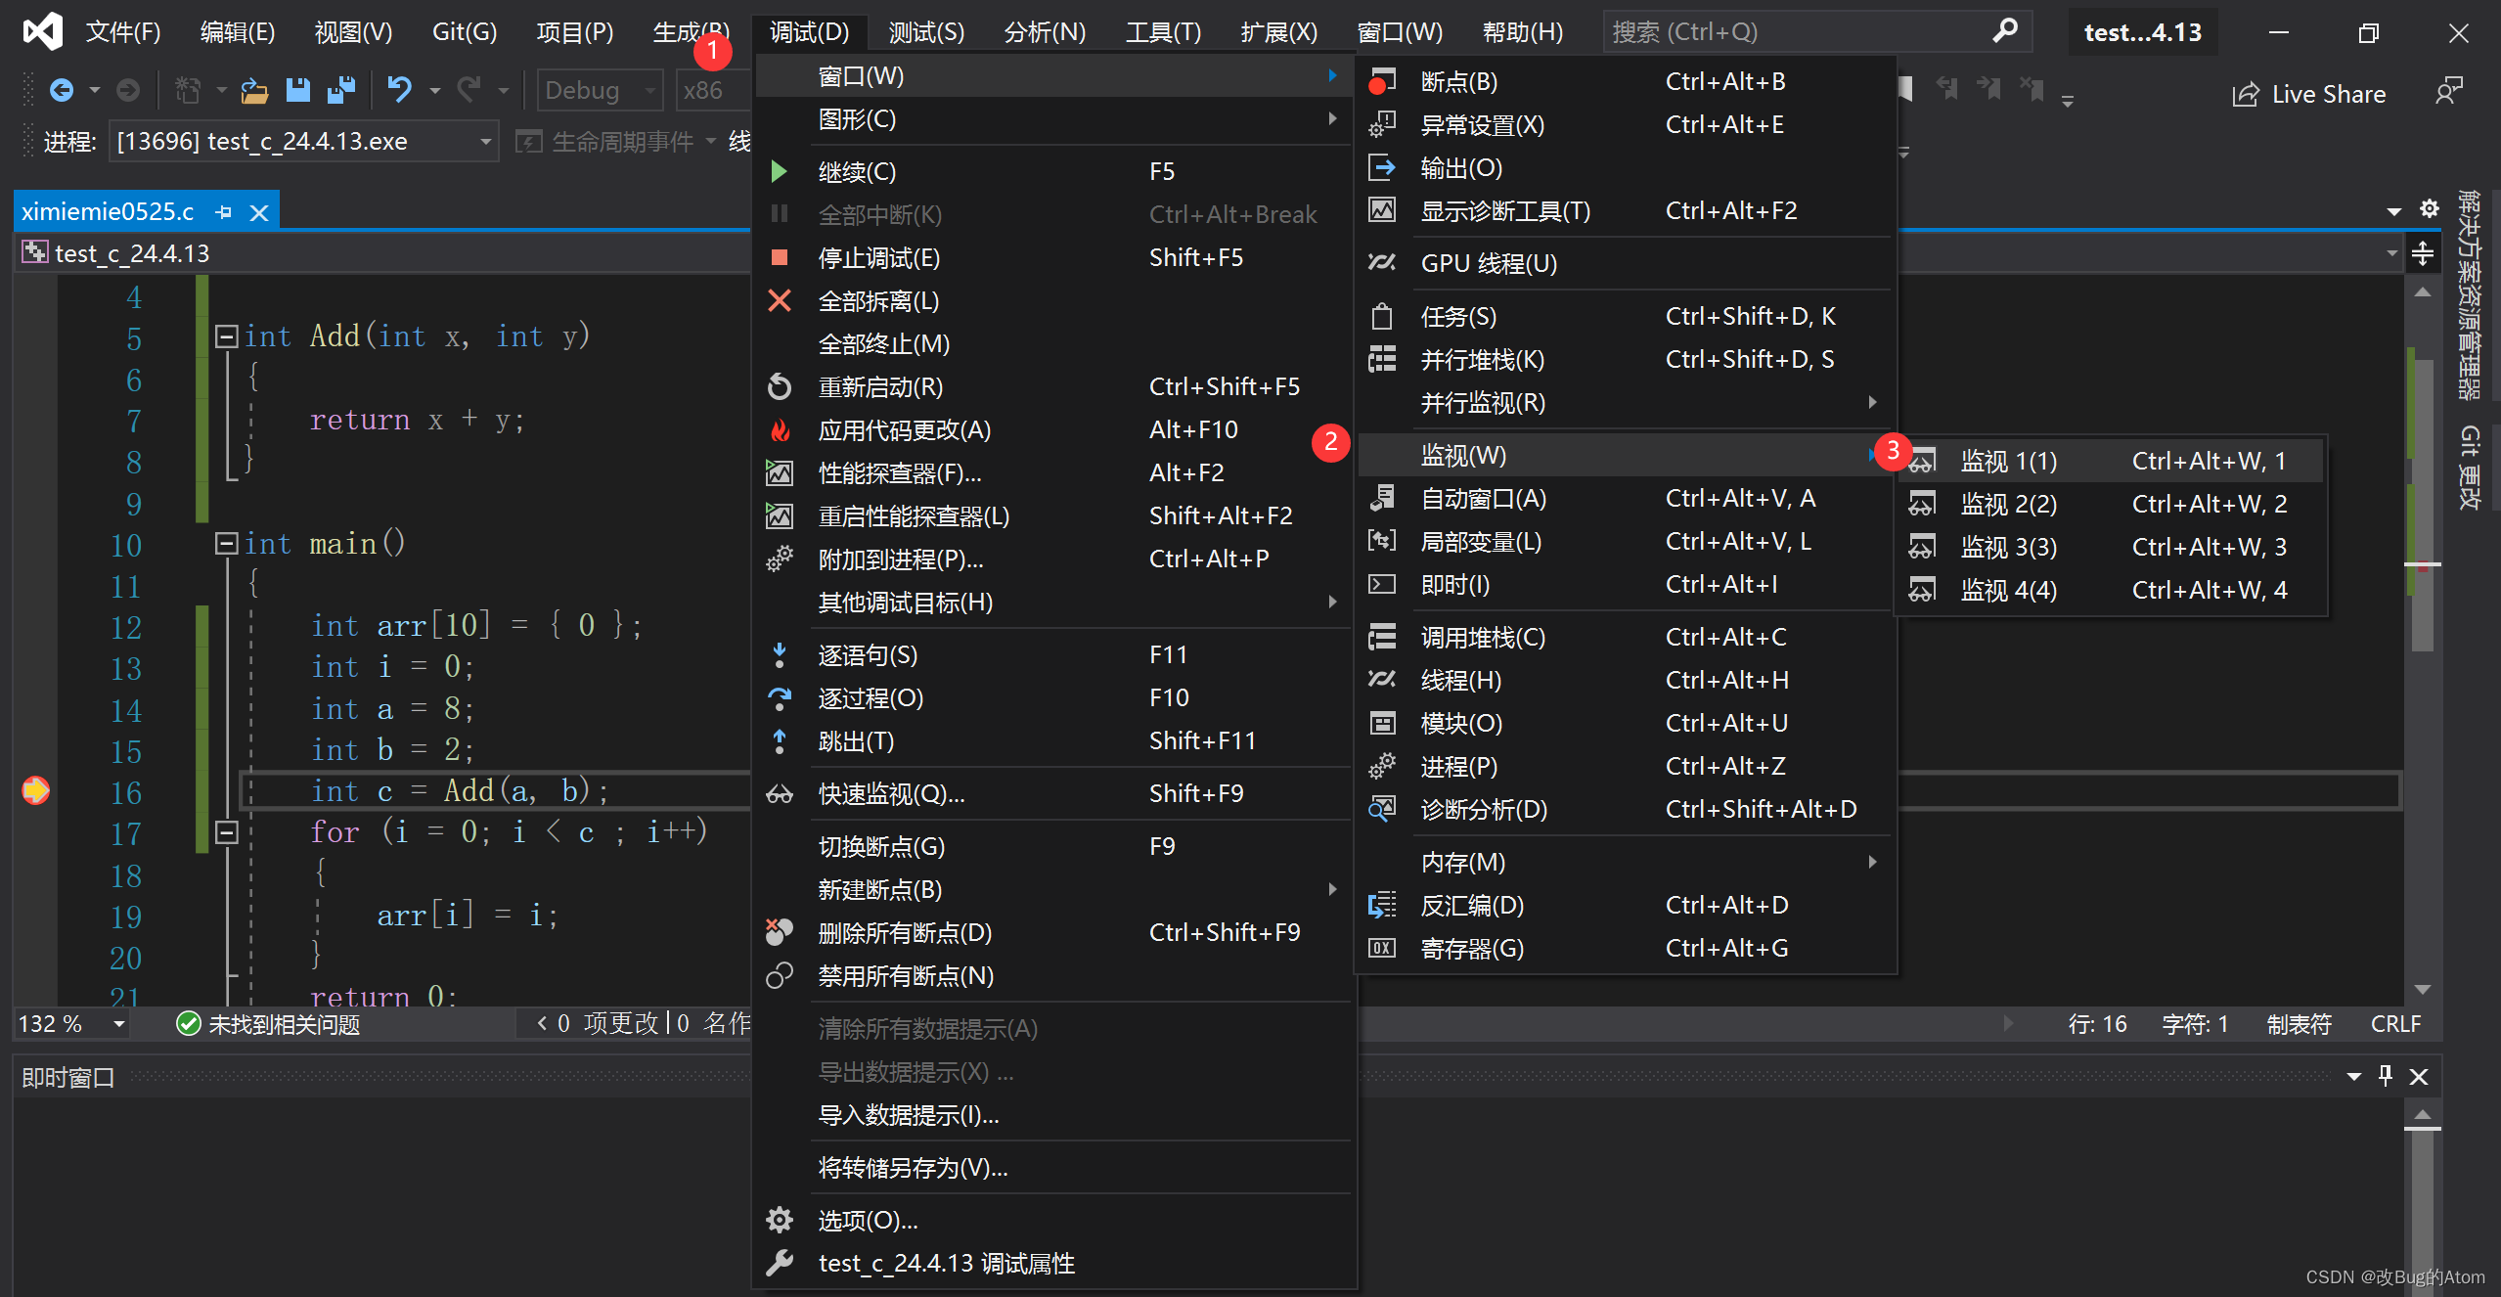This screenshot has height=1297, width=2501.
Task: Toggle the breakpoint on line 16
Action: [x=36, y=790]
